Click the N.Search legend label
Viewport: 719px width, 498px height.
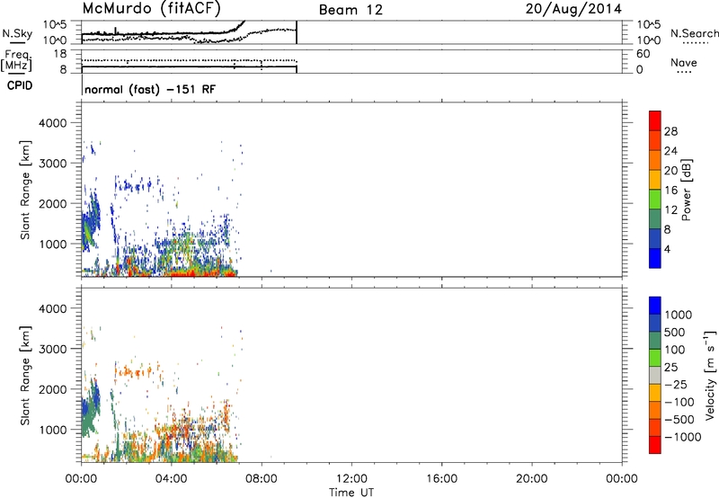(x=694, y=33)
